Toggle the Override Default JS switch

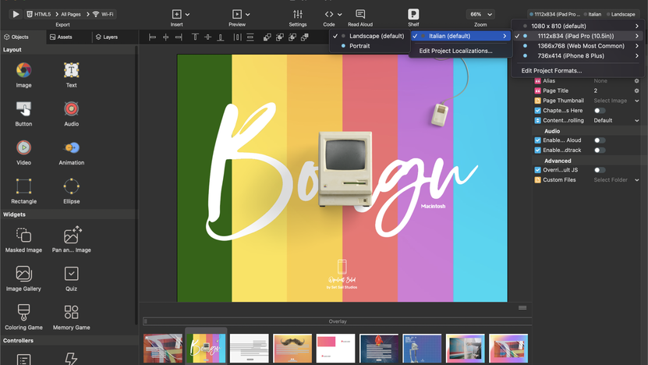tap(599, 170)
